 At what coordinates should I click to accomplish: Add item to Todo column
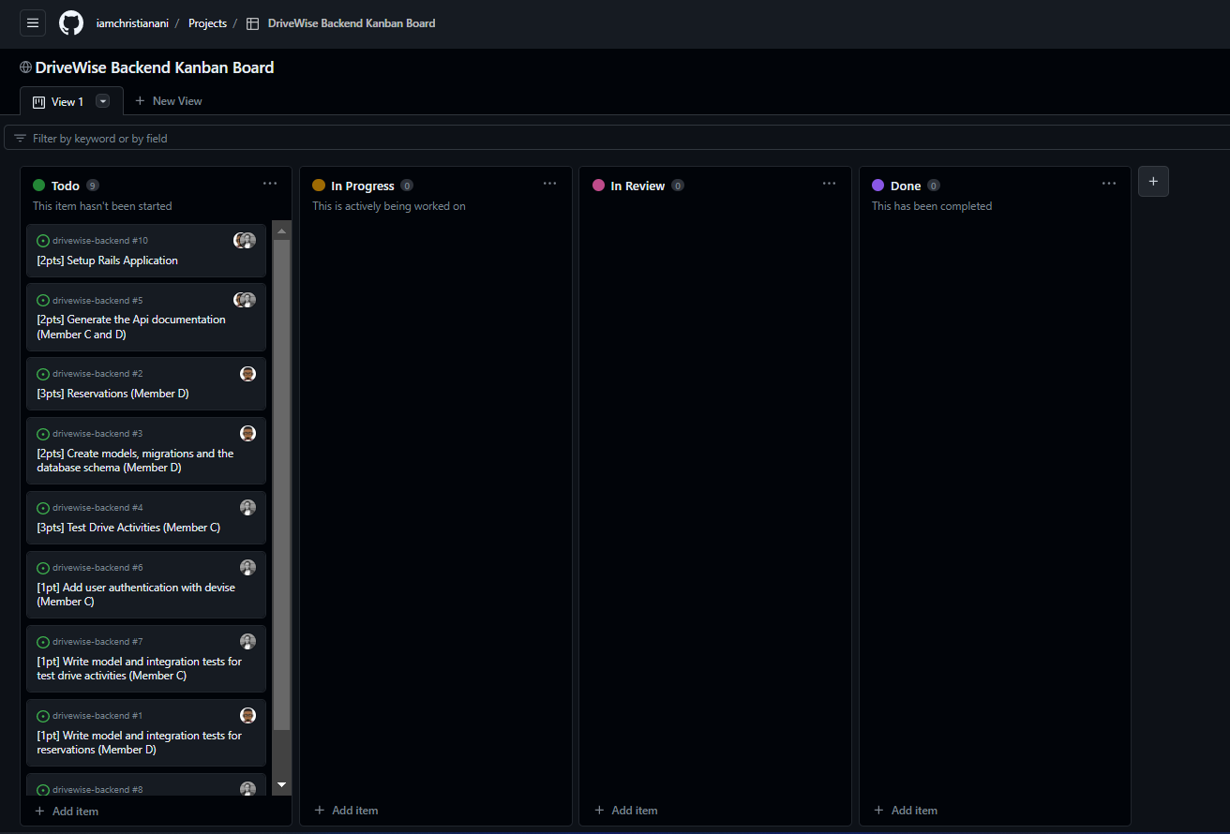66,812
